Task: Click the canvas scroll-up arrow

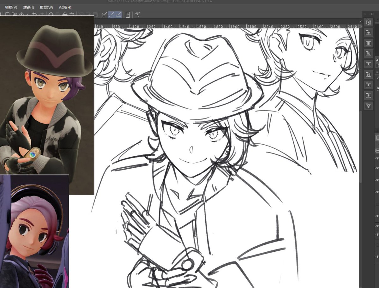Action: tap(361, 26)
